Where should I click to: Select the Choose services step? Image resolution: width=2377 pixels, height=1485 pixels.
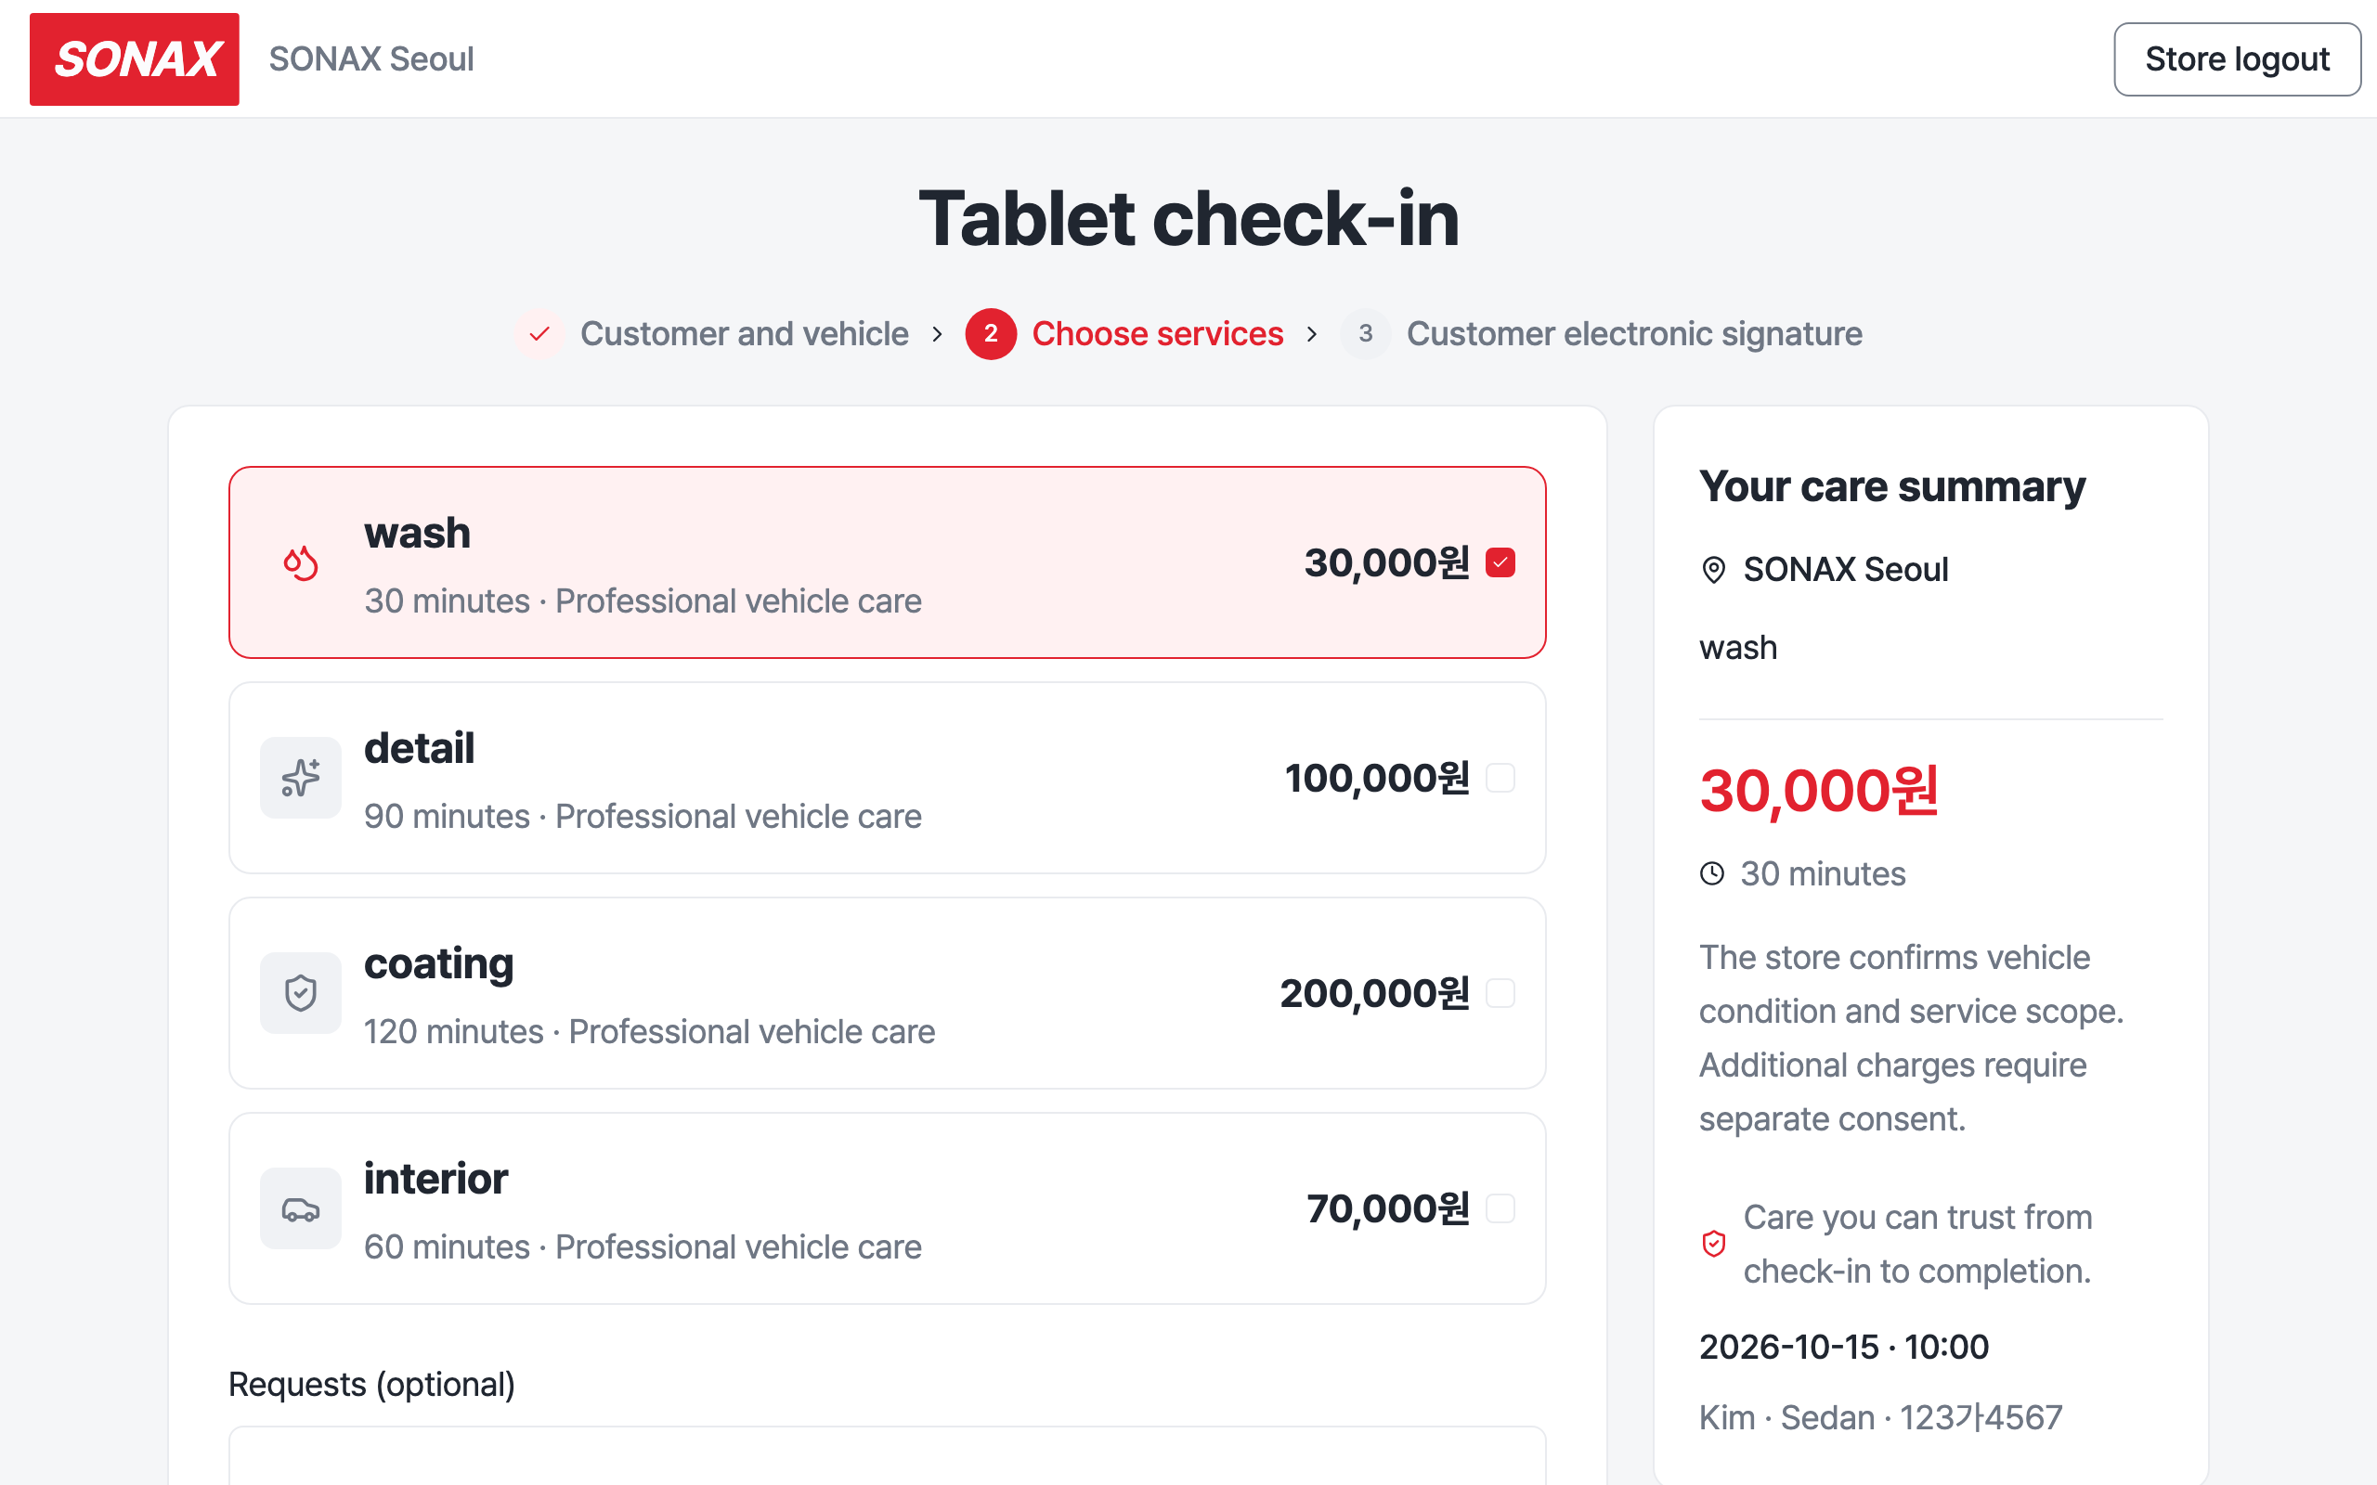pos(1157,334)
